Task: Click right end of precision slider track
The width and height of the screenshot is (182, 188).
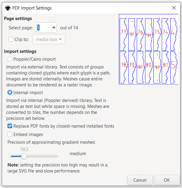Action: pos(57,156)
